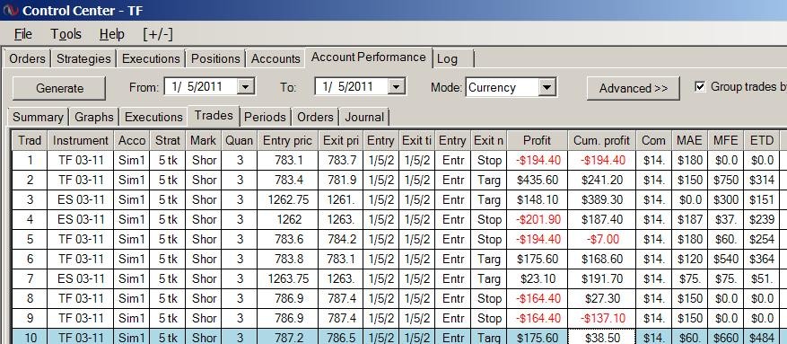
Task: Select profit -$201.90 in trade 4
Action: point(537,219)
